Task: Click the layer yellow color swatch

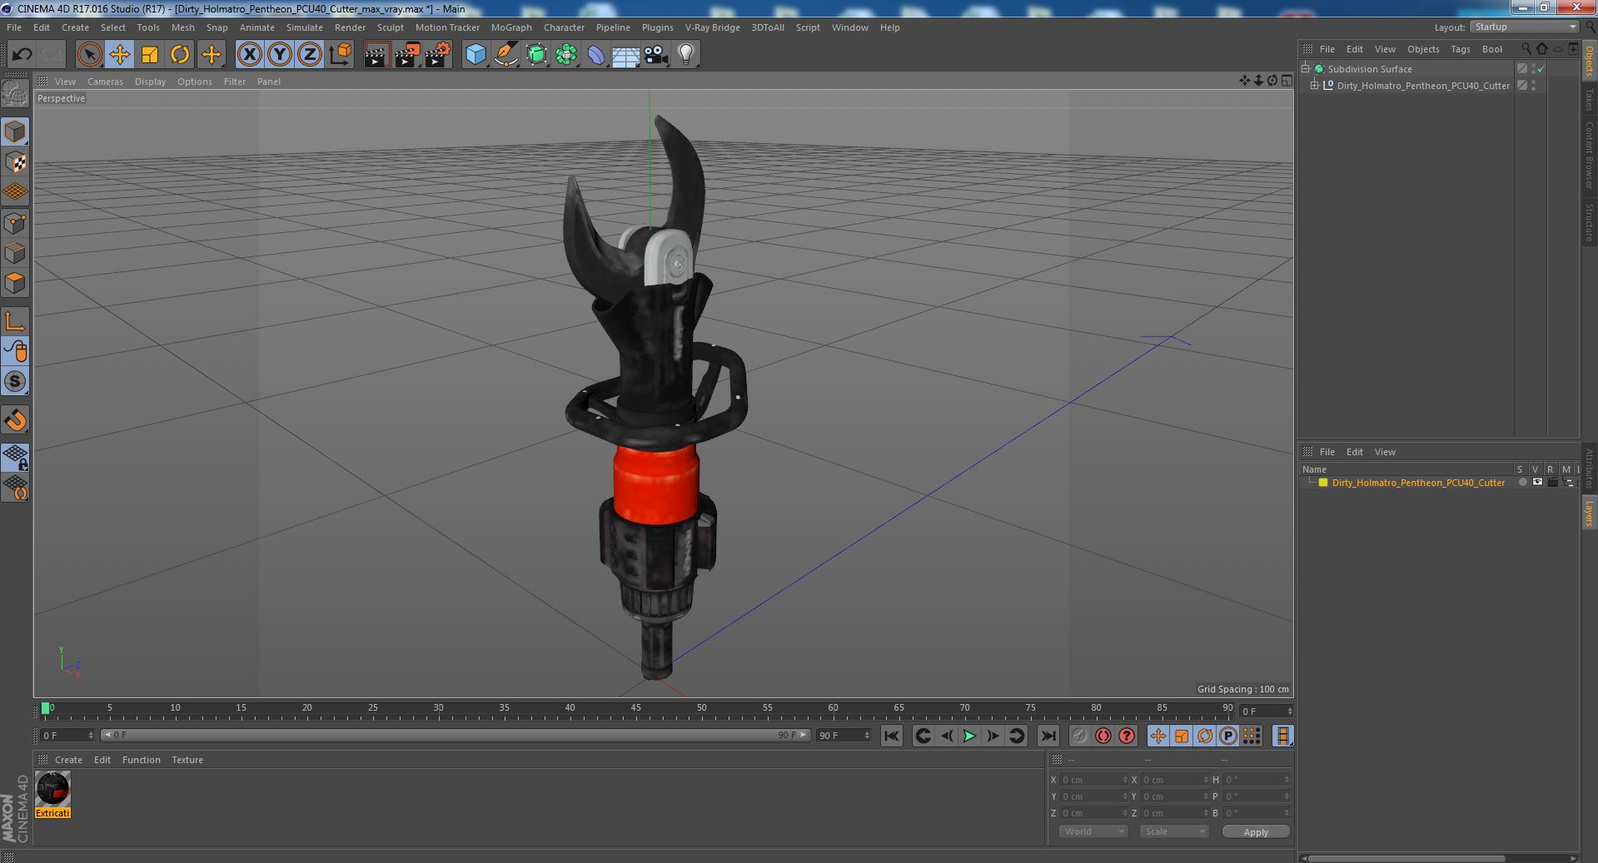Action: coord(1323,483)
